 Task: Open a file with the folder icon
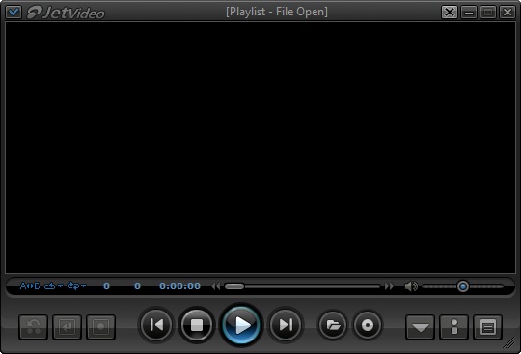[x=333, y=325]
